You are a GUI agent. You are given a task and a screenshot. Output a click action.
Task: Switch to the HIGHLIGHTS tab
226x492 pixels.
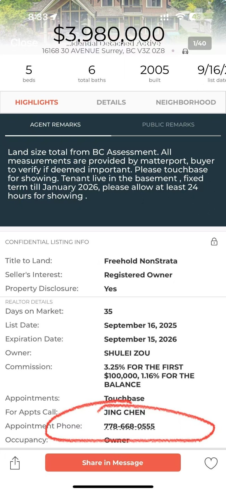37,102
